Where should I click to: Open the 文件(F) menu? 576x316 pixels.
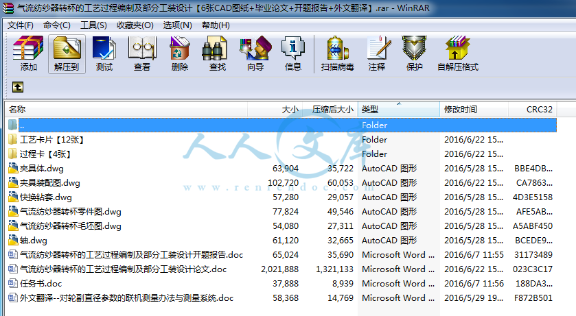point(20,25)
